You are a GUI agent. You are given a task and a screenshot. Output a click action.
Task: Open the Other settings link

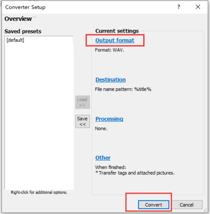pos(103,158)
